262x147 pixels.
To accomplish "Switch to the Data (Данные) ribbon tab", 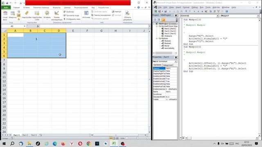I will pyautogui.click(x=67, y=7).
